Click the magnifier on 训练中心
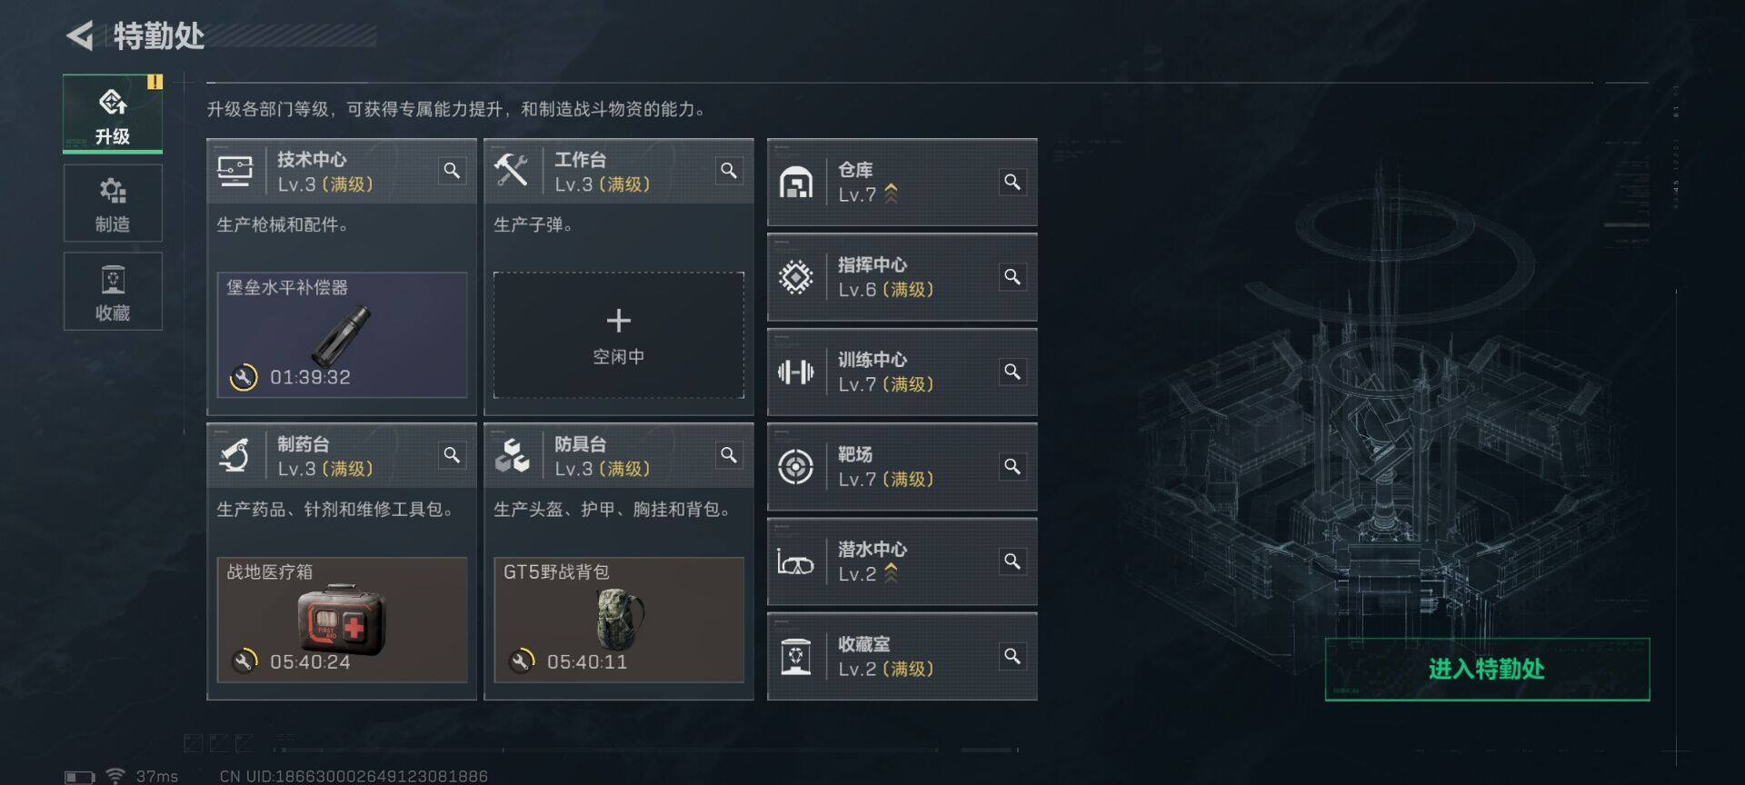 [x=1012, y=372]
